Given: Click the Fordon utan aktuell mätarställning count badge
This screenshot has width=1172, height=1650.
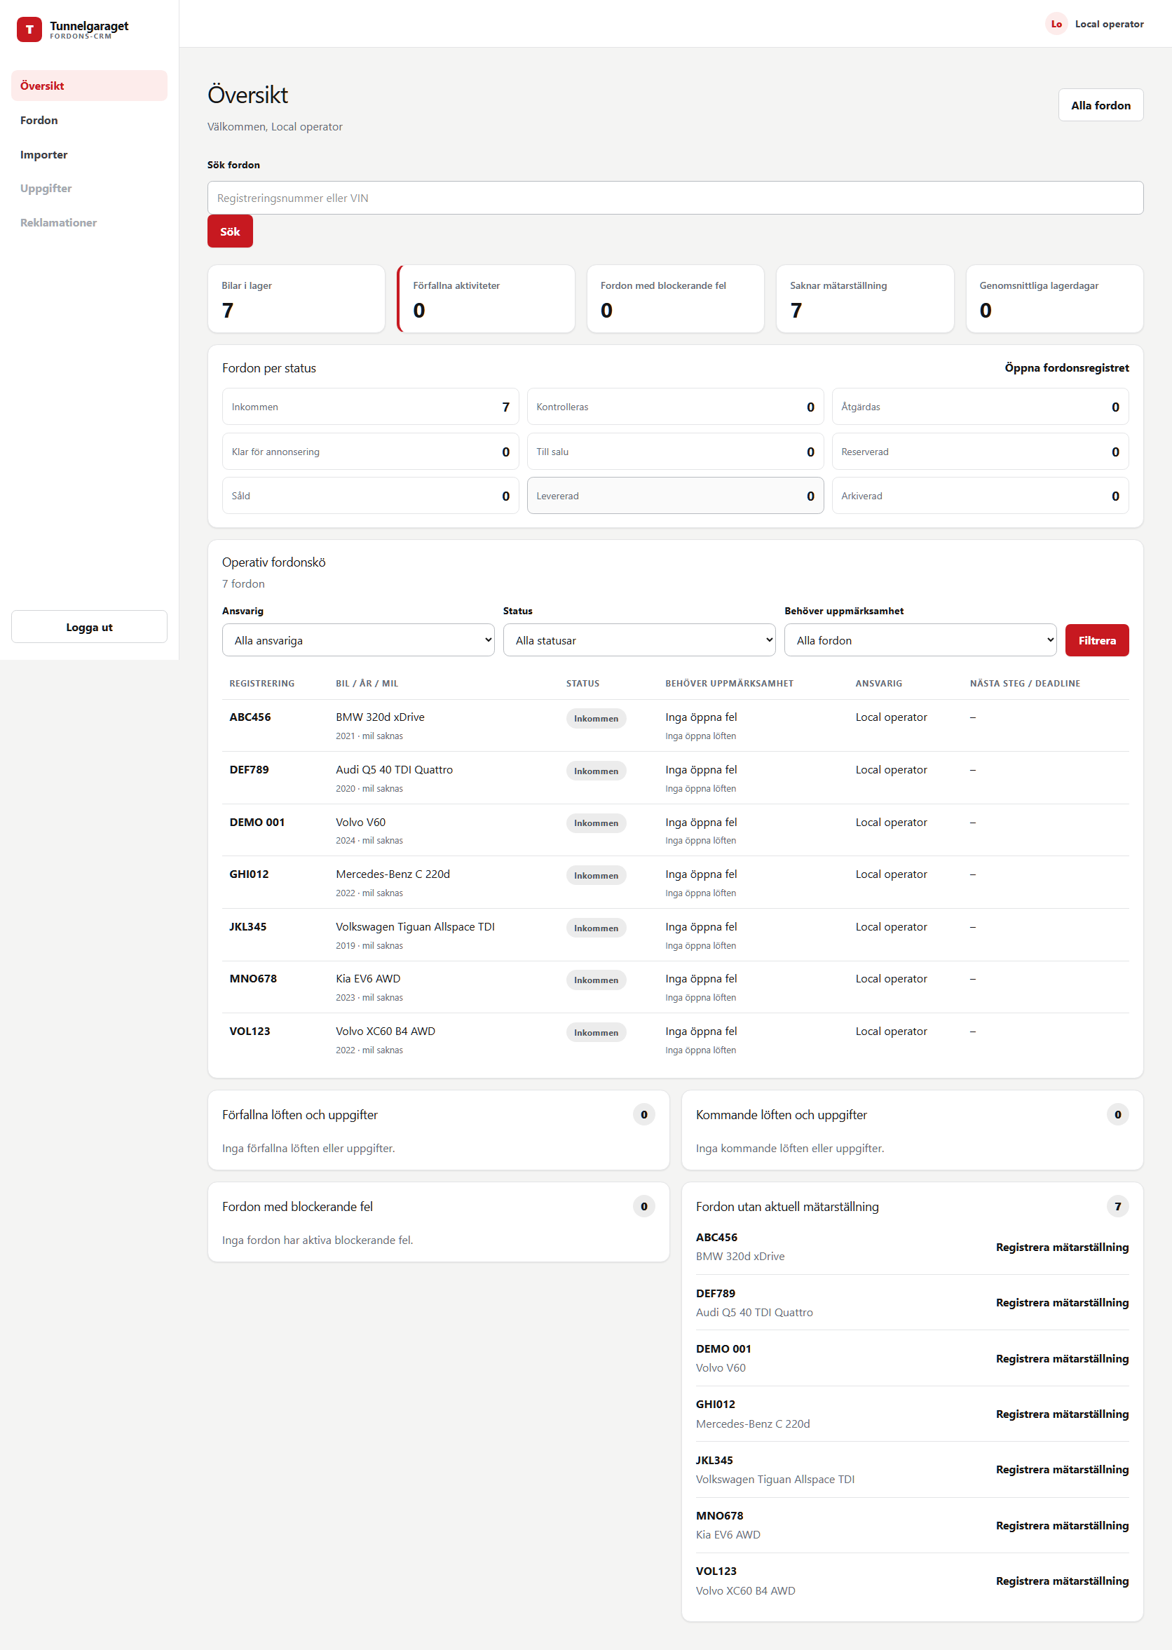Looking at the screenshot, I should (1117, 1206).
